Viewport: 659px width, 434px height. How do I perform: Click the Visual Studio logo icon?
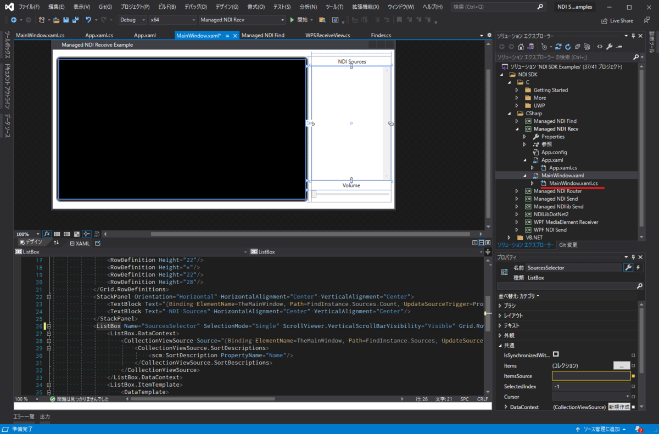point(9,7)
